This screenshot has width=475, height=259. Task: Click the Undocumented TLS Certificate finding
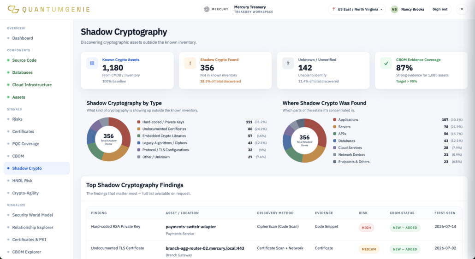(118, 248)
